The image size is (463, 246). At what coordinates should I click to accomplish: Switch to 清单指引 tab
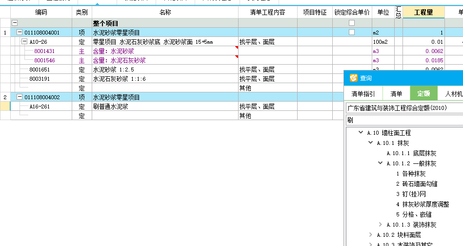[x=363, y=94]
